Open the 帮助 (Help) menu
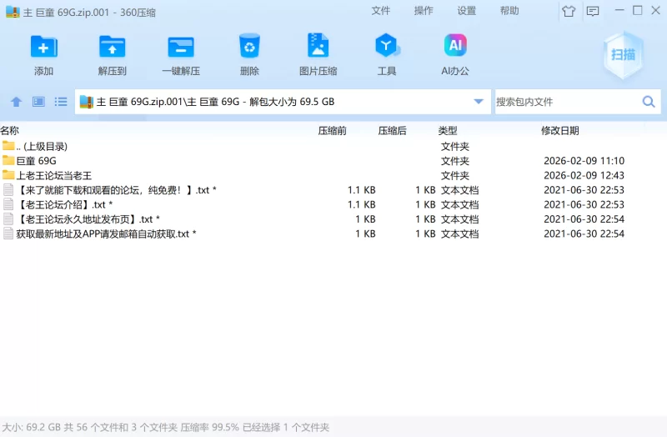Viewport: 667px width, 437px height. tap(509, 11)
